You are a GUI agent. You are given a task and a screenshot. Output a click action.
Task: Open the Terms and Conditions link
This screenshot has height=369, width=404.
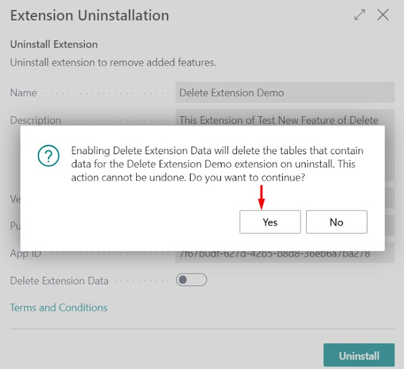click(59, 308)
